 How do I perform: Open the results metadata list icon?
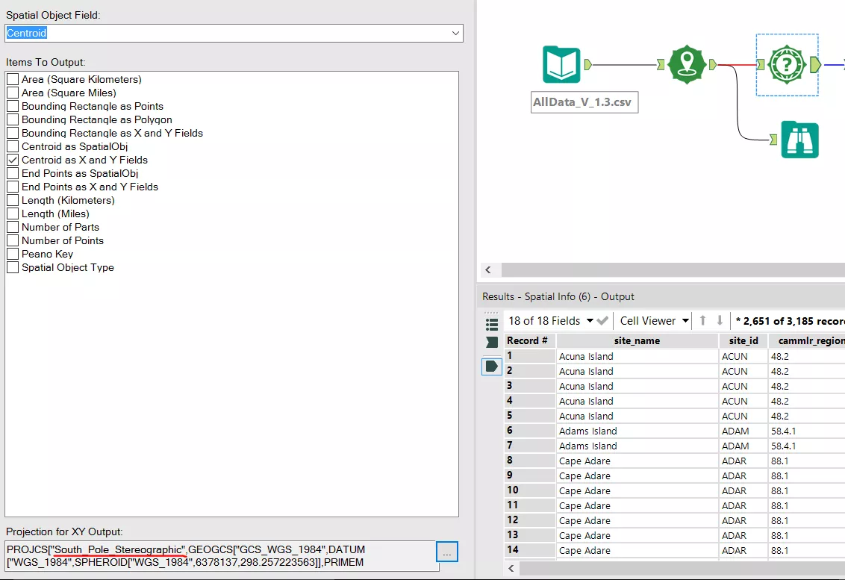click(491, 324)
